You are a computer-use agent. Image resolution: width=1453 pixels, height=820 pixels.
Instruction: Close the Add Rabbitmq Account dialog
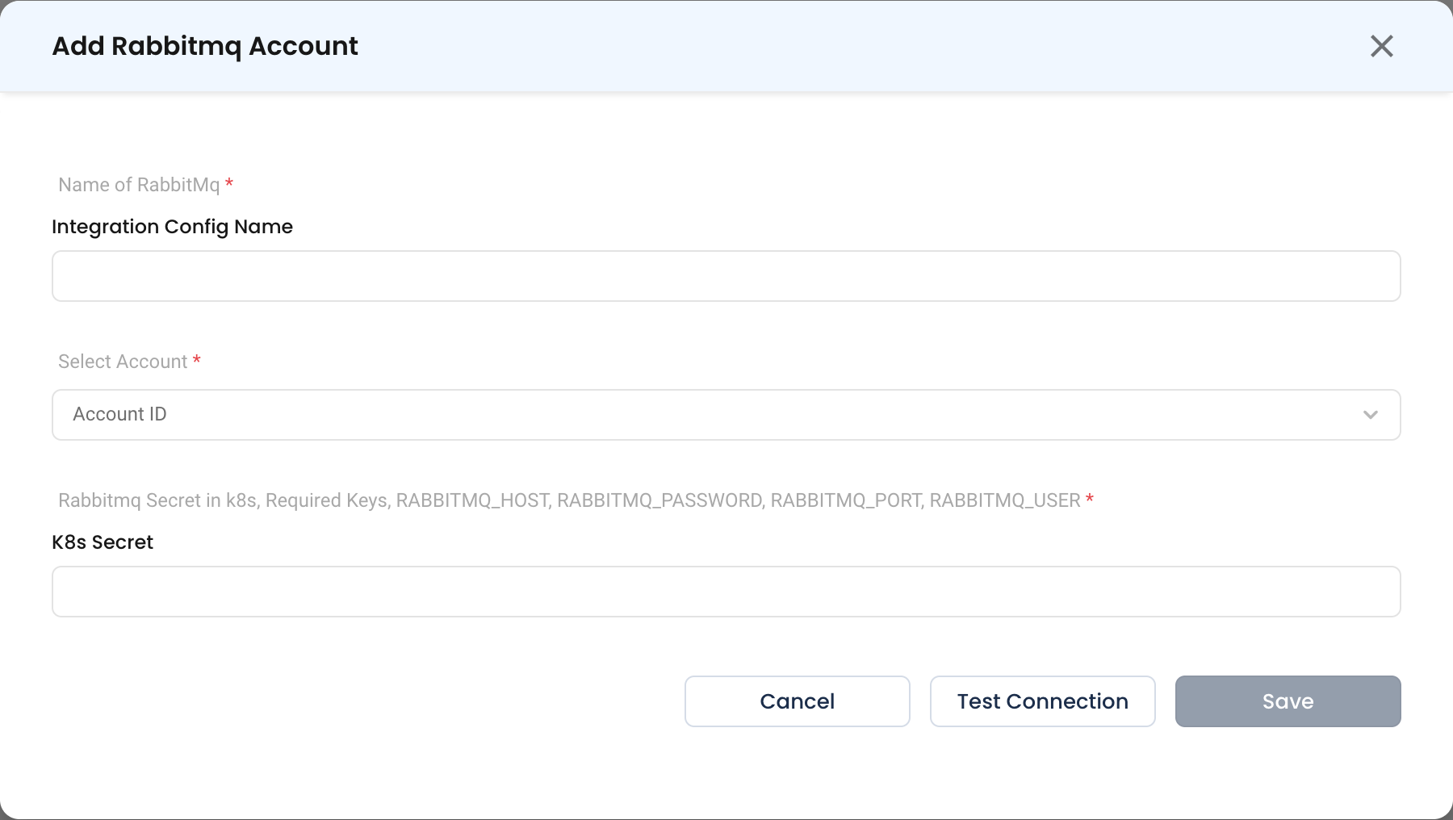[1382, 46]
